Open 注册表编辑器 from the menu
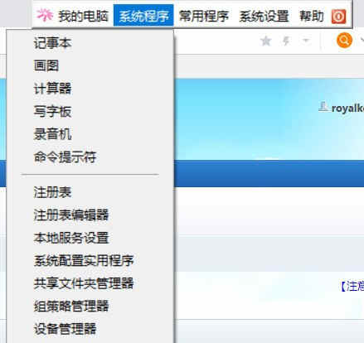364x343 pixels. [x=71, y=215]
